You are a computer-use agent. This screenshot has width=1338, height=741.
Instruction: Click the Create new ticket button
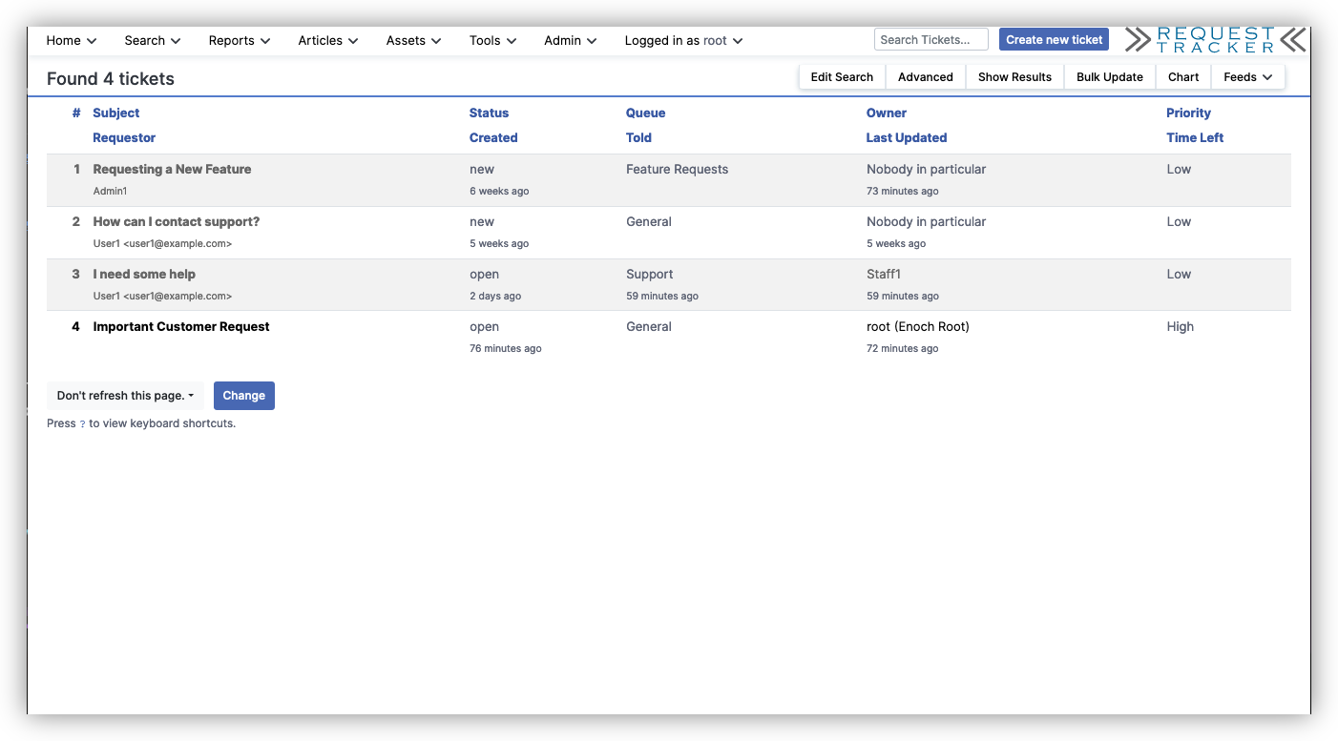click(1054, 39)
